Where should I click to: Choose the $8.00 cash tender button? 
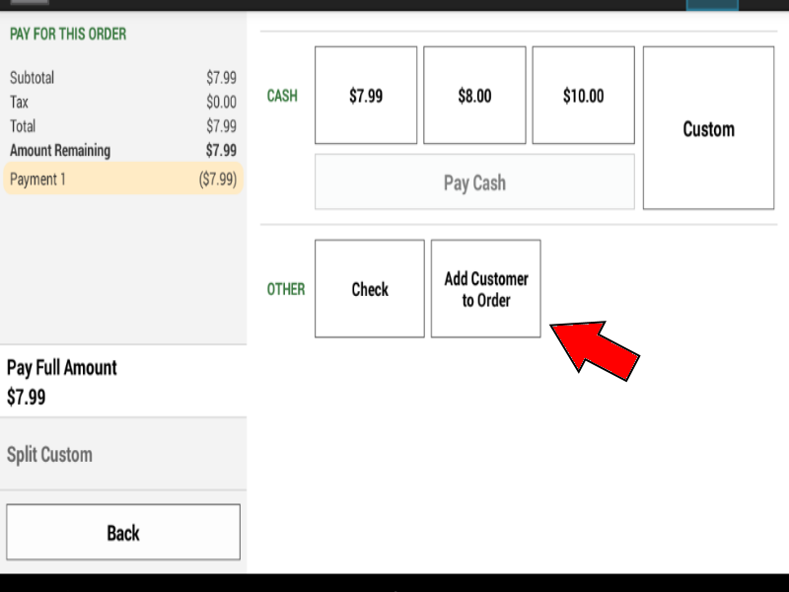474,95
